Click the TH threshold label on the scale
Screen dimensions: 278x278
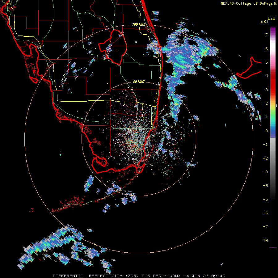(265, 241)
